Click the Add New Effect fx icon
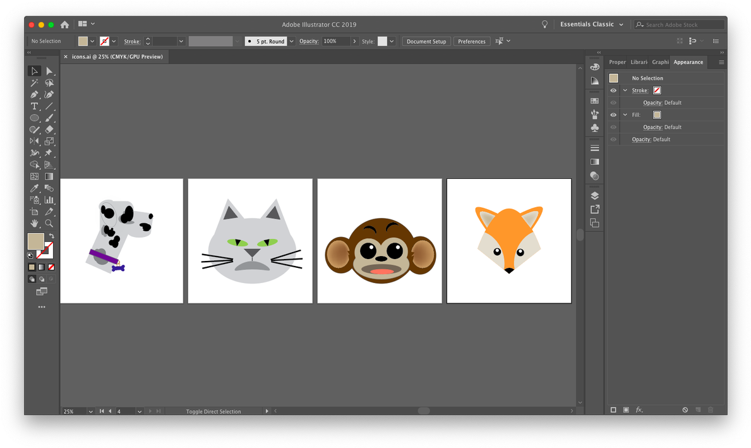 coord(639,410)
